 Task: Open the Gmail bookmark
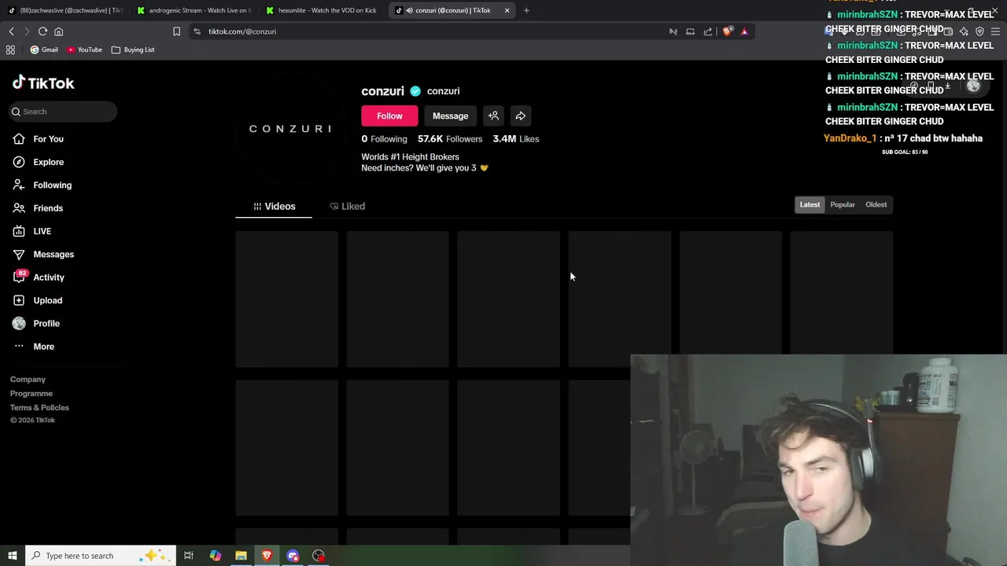tap(44, 50)
